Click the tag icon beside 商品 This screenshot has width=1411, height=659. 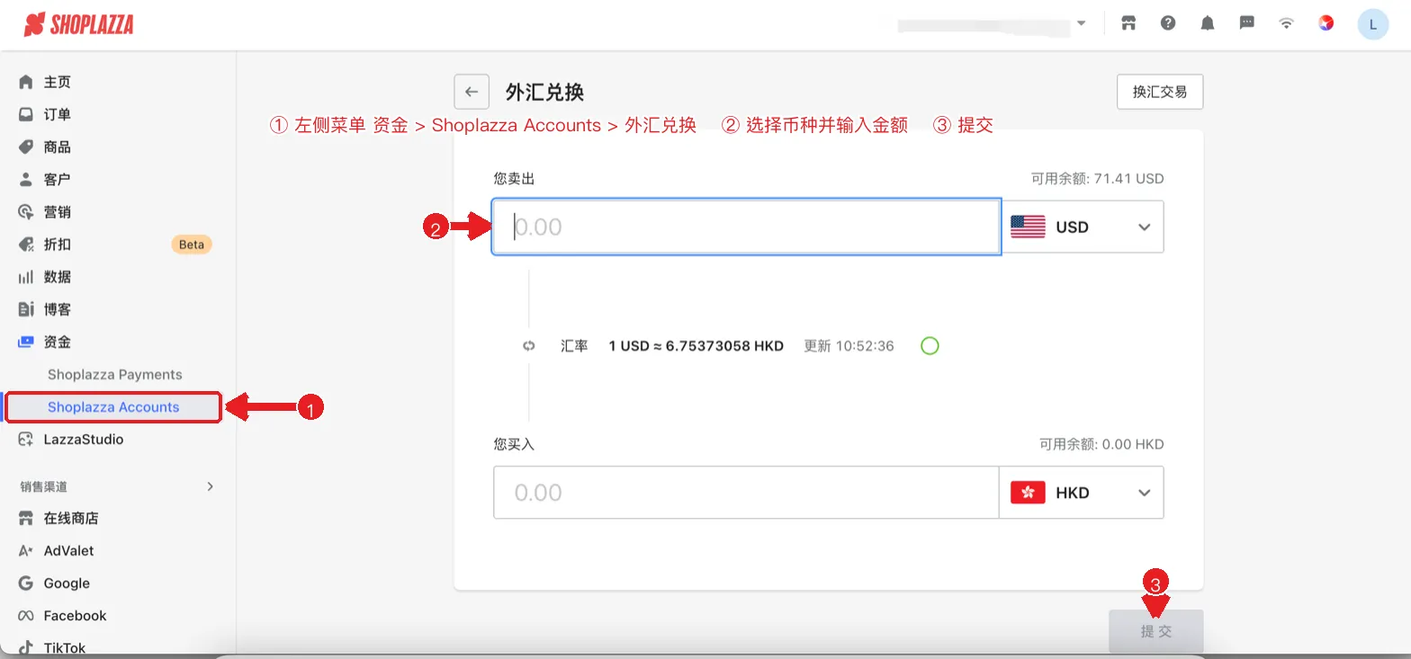pyautogui.click(x=26, y=147)
